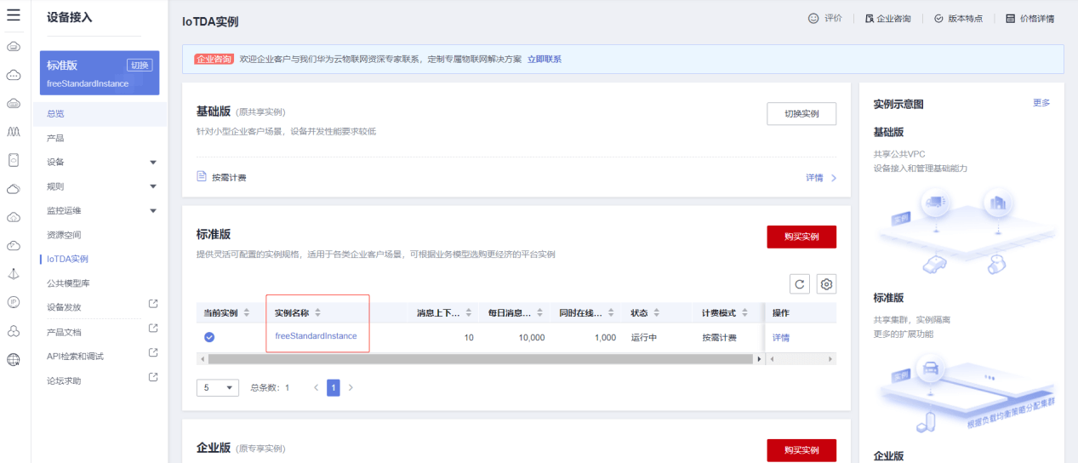Open 详情 in the operation column
The height and width of the screenshot is (463, 1078).
point(781,338)
